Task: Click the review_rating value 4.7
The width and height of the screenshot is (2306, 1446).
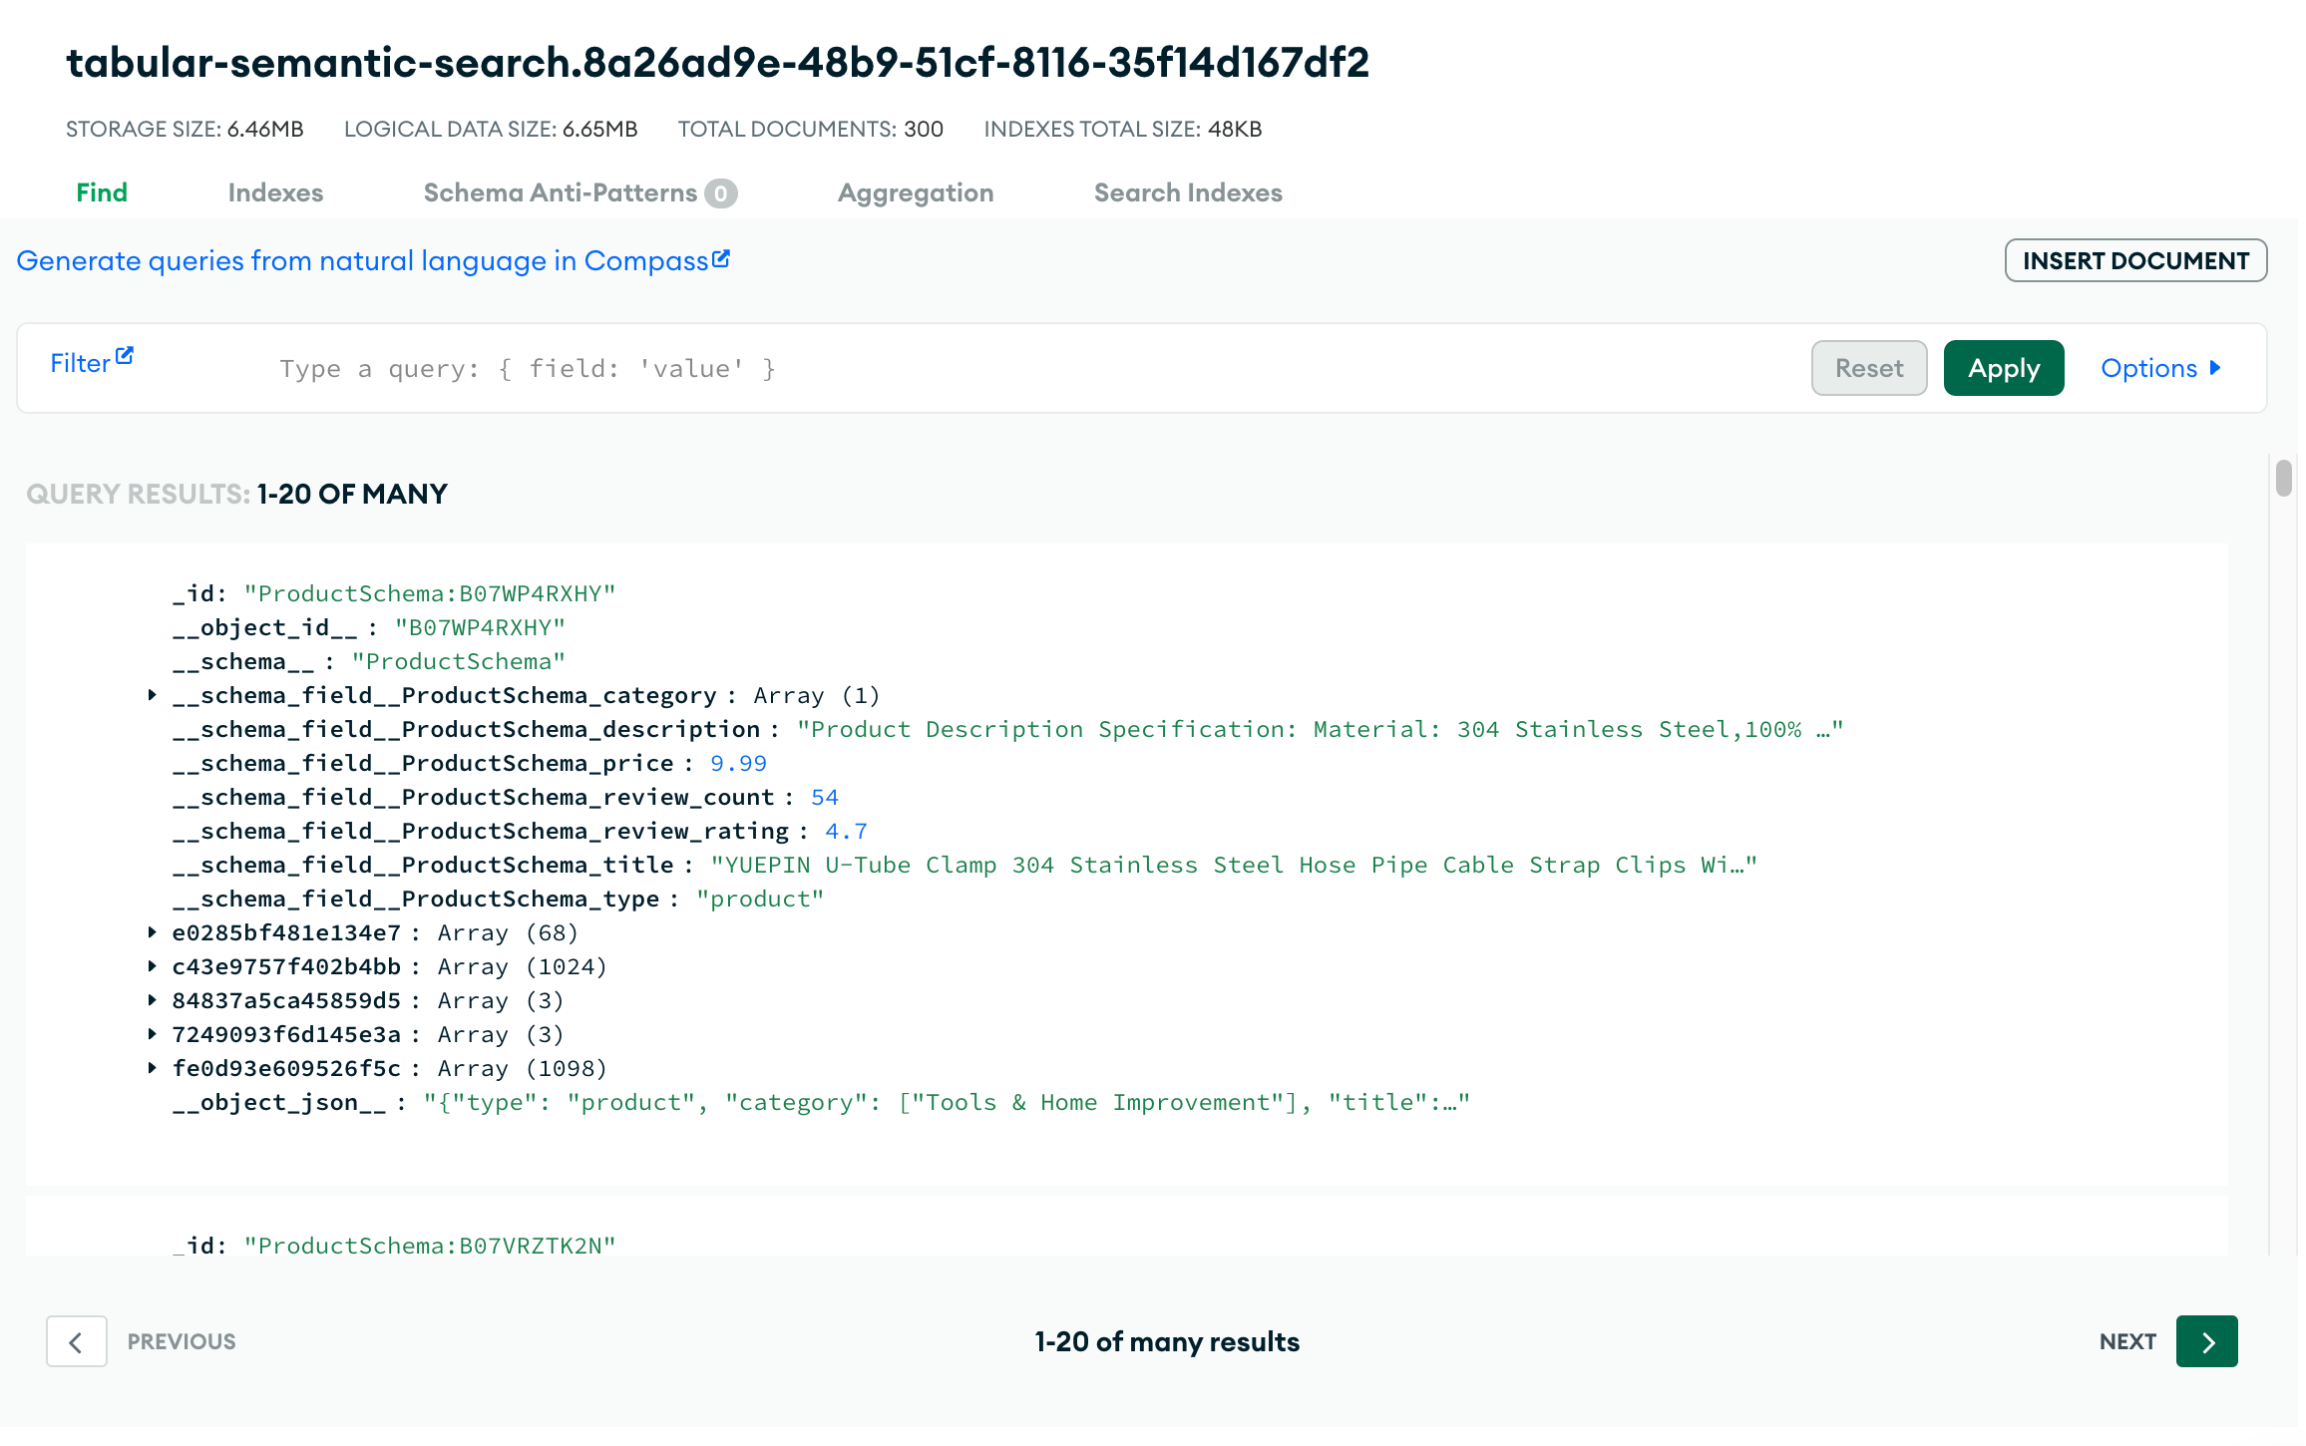Action: 846,831
